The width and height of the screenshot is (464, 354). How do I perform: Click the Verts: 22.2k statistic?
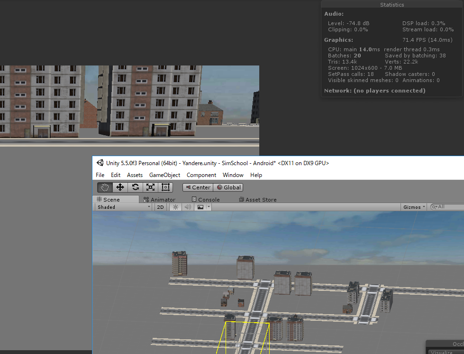pyautogui.click(x=401, y=62)
